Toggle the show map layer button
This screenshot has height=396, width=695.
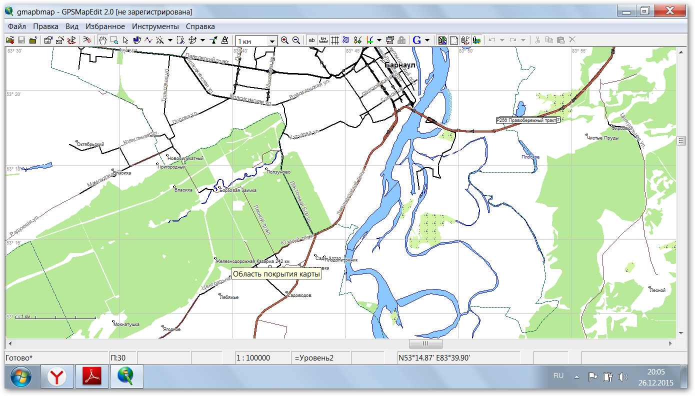[442, 40]
